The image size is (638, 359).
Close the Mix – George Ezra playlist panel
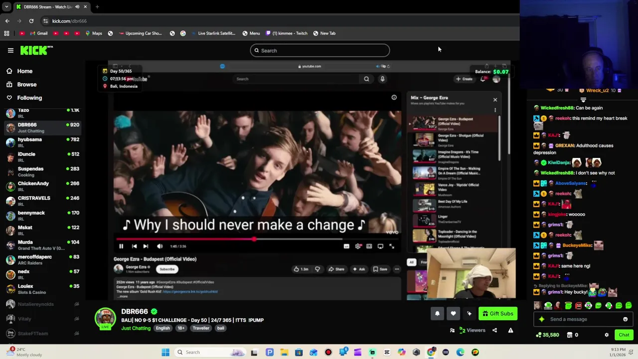click(x=495, y=100)
